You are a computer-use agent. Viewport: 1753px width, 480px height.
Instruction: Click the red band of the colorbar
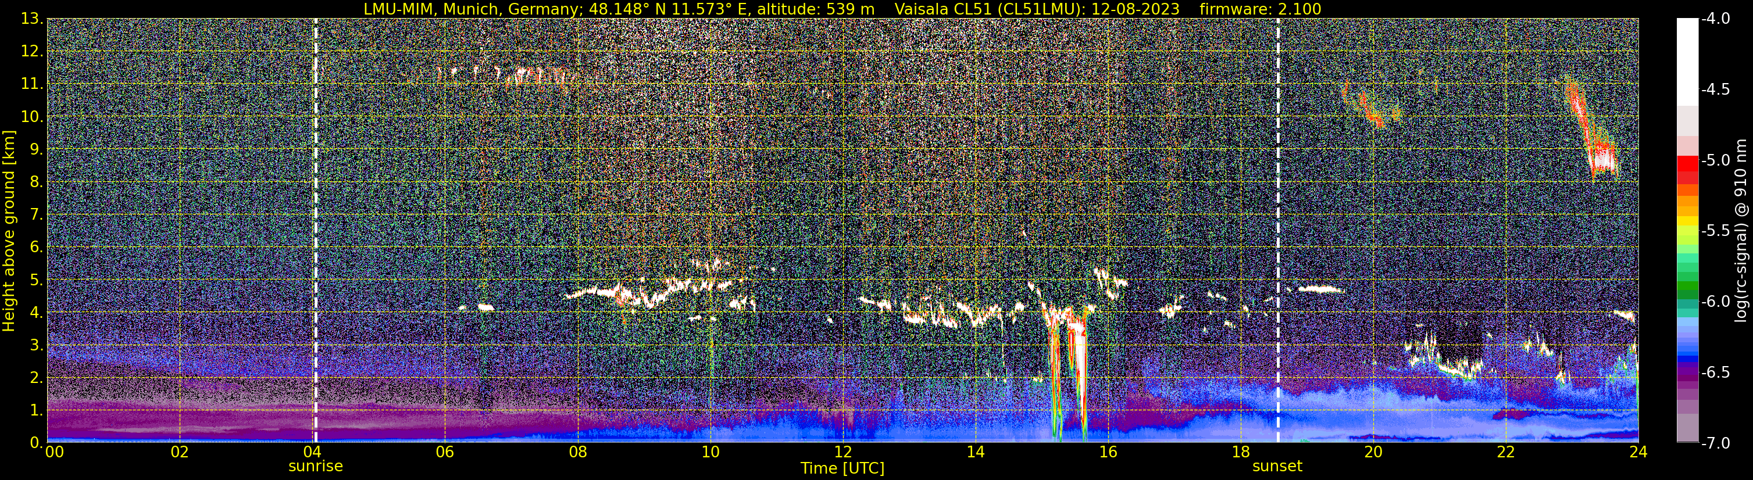pos(1687,163)
